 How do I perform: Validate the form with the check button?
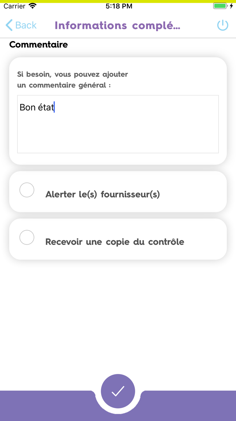118,392
